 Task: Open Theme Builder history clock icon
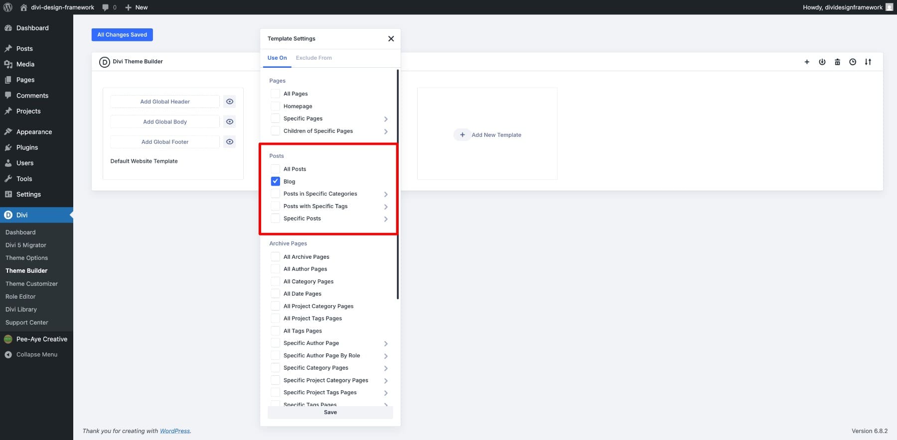coord(853,62)
